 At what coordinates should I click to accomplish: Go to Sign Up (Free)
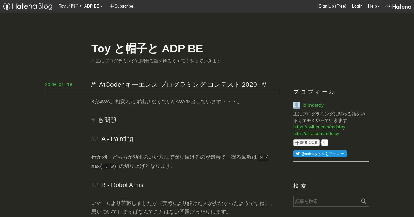click(x=332, y=6)
